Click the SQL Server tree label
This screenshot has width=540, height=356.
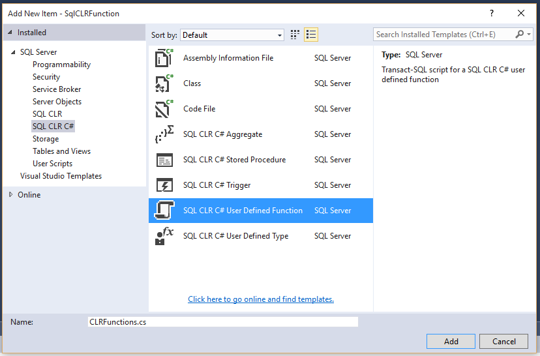coord(38,52)
